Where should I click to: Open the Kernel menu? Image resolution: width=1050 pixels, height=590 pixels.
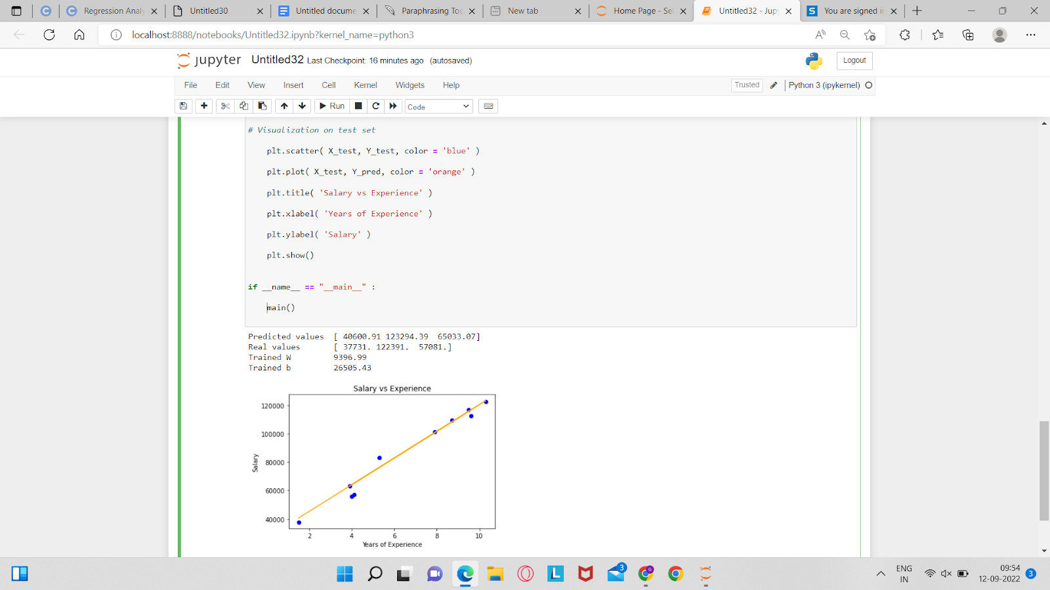pos(366,85)
